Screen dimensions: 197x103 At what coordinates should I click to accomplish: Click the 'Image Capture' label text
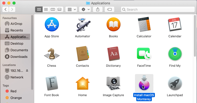(113, 95)
